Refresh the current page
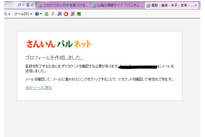 (32, 5)
